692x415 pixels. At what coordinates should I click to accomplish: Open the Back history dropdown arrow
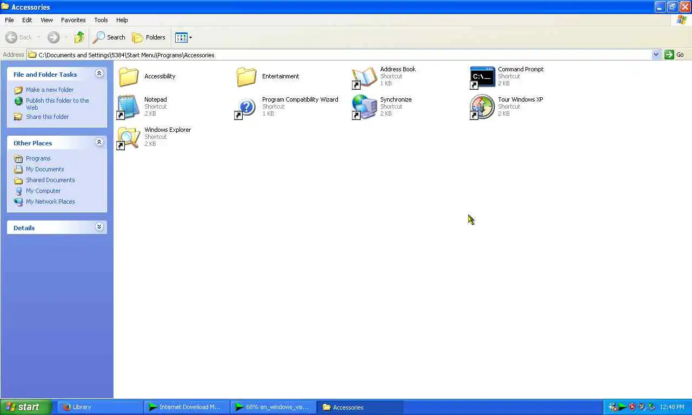[38, 37]
